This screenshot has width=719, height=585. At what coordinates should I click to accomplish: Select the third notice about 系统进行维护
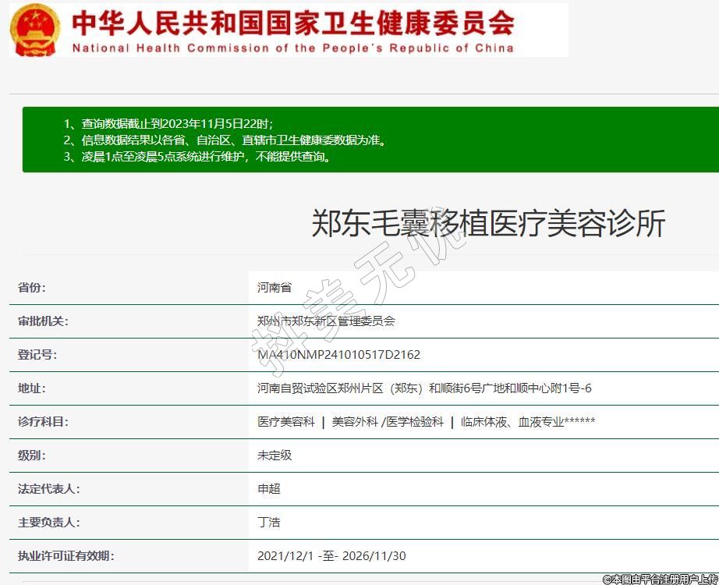[x=197, y=157]
